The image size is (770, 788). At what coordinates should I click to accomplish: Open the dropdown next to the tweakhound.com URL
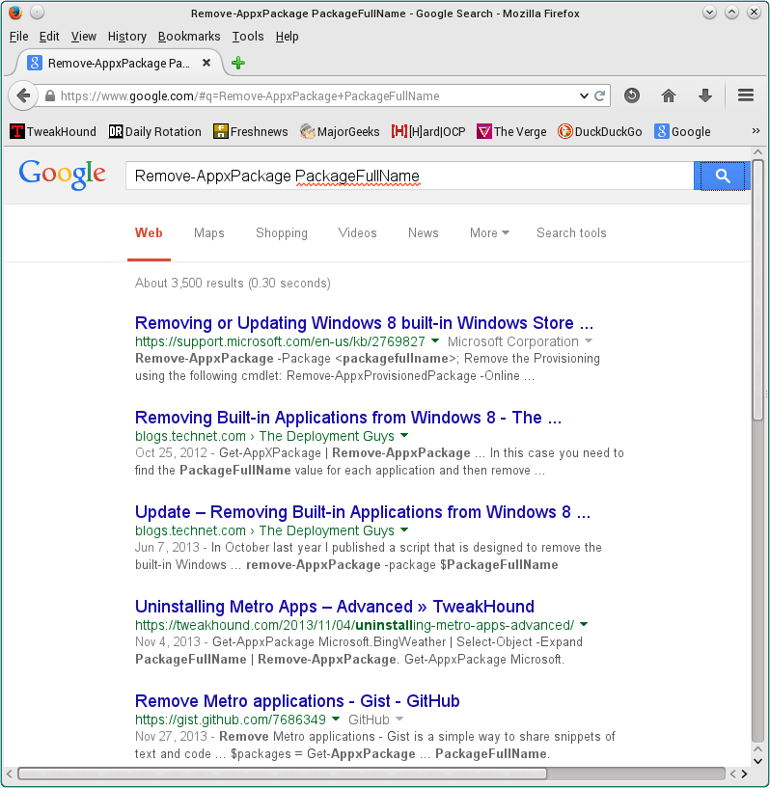click(584, 624)
